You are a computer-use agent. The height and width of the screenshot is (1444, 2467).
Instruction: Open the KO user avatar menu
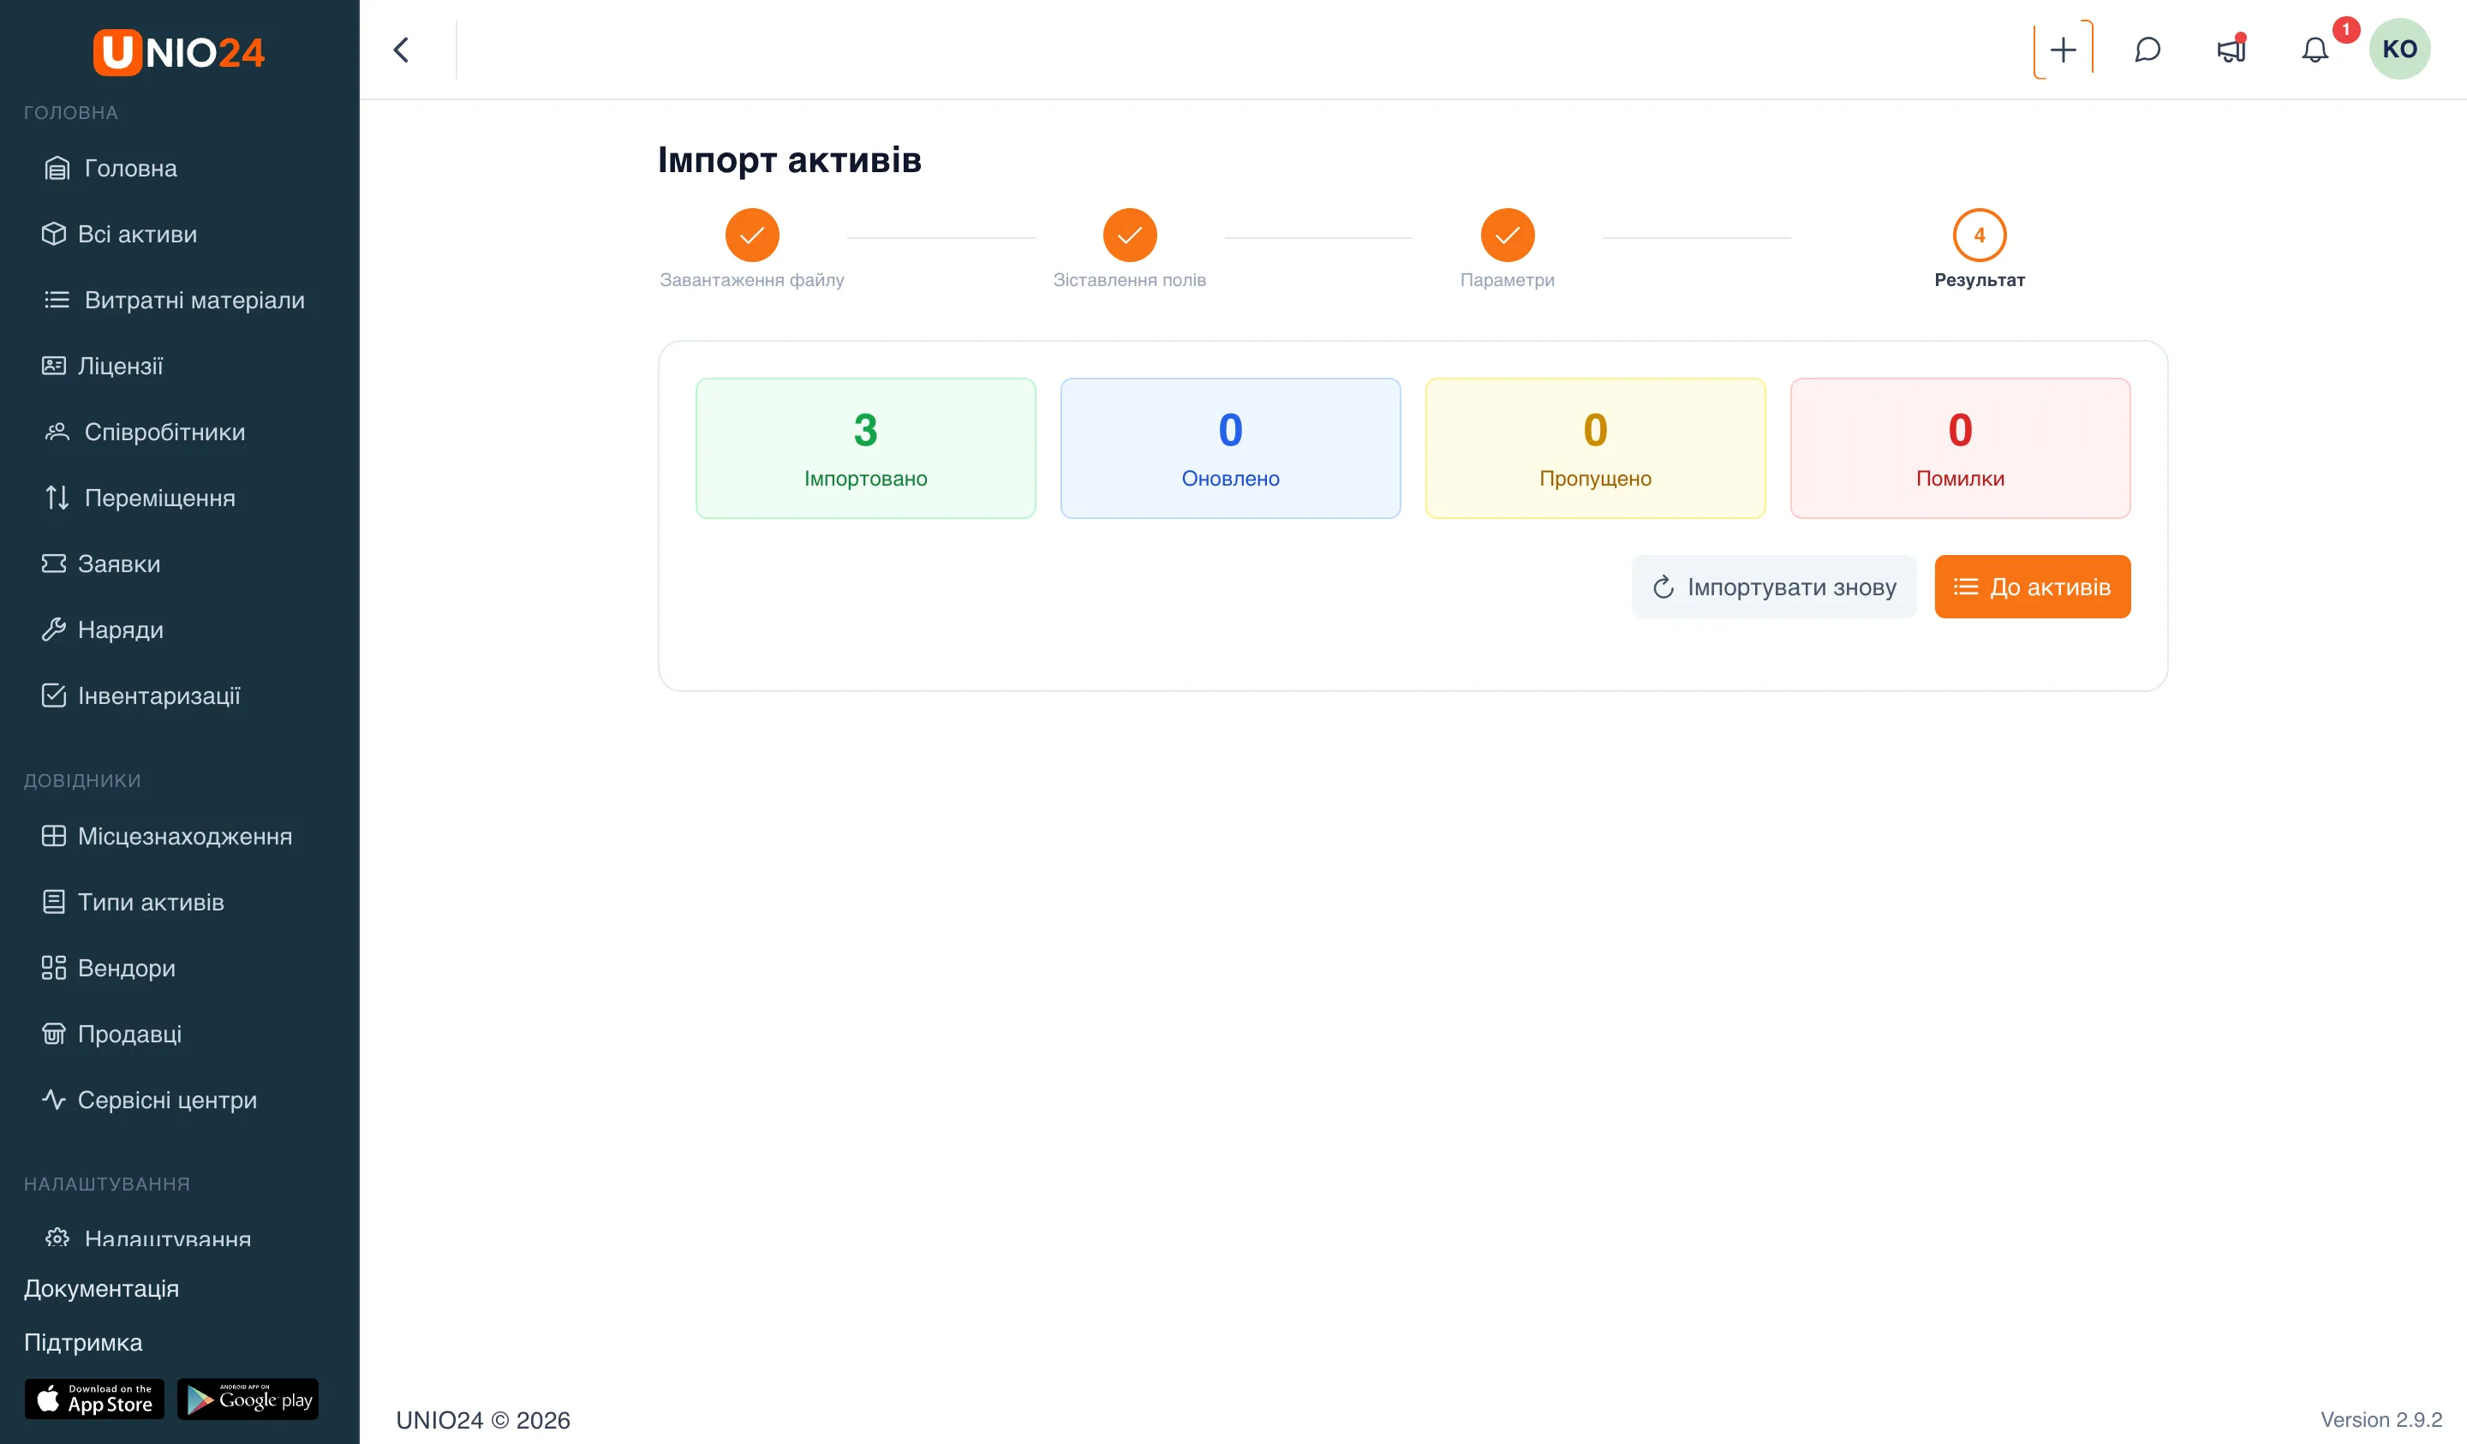(x=2399, y=49)
